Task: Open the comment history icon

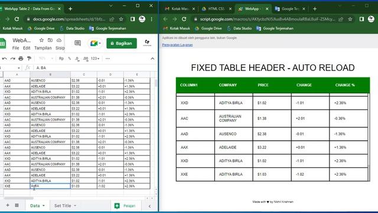Action: [77, 43]
